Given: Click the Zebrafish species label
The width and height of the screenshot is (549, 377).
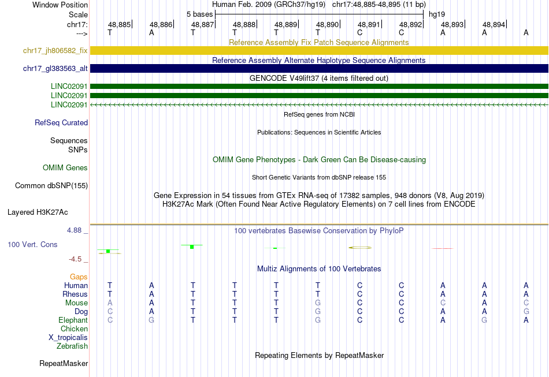Looking at the screenshot, I should 72,346.
